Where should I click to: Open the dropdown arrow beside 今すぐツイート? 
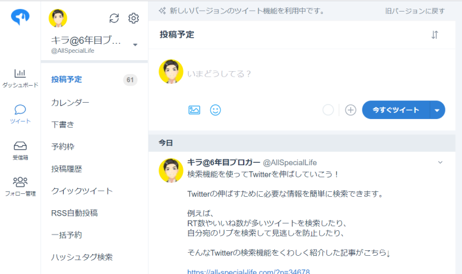pyautogui.click(x=438, y=110)
